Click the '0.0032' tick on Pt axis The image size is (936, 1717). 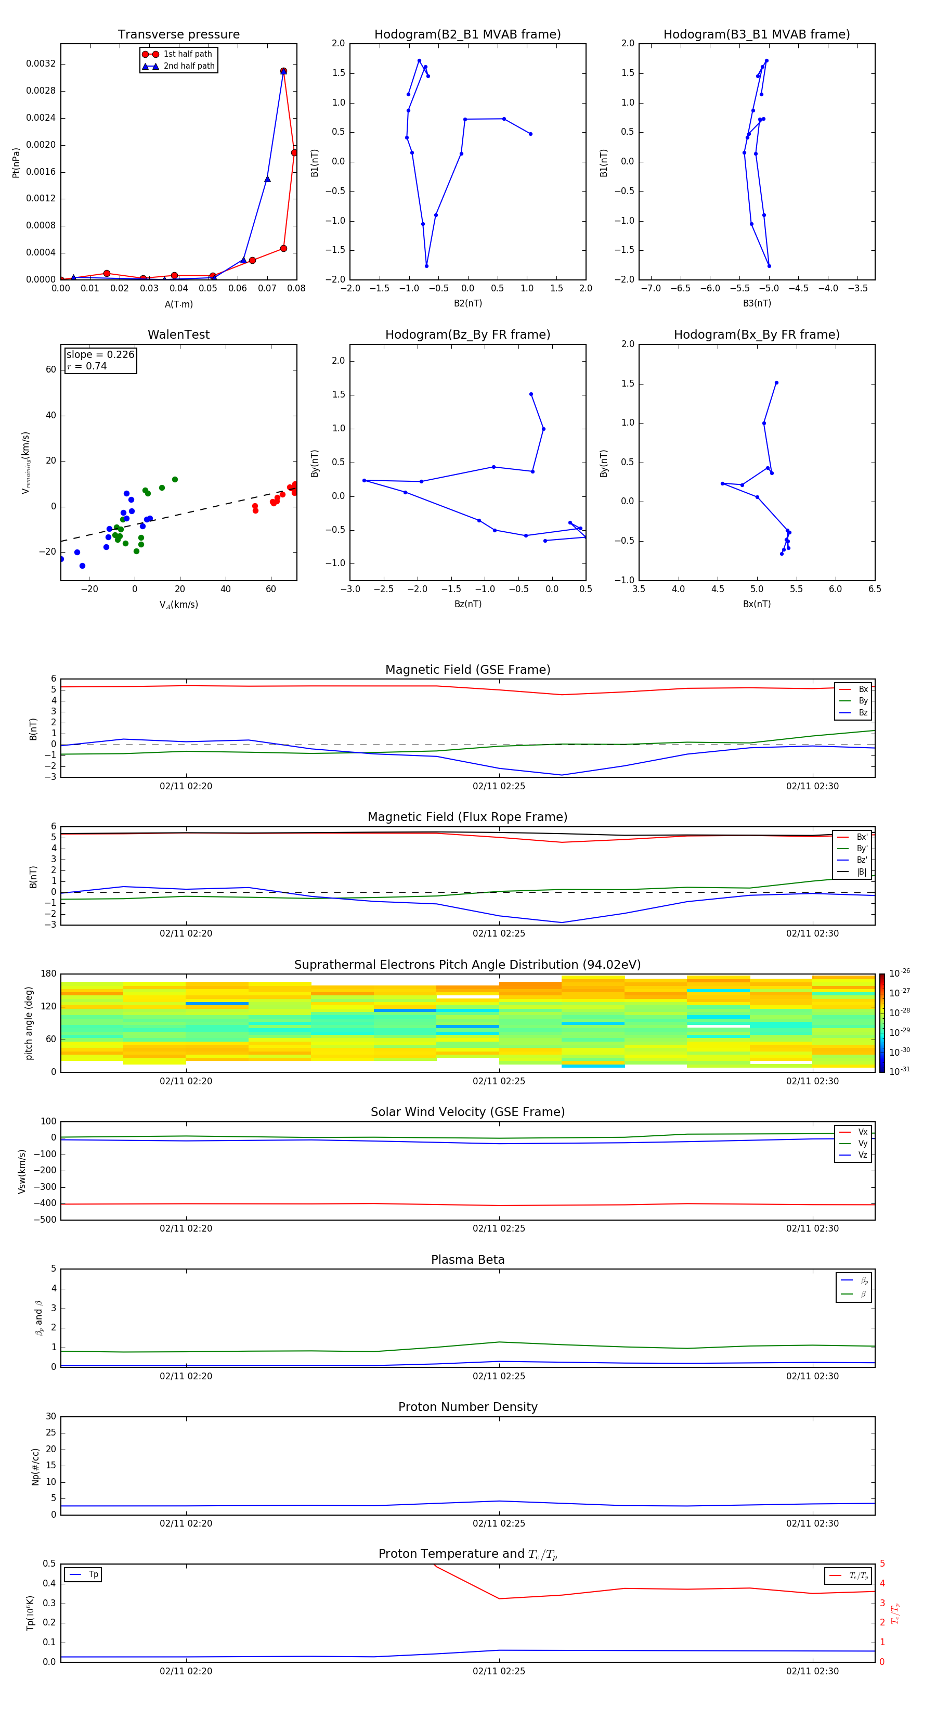click(x=41, y=64)
